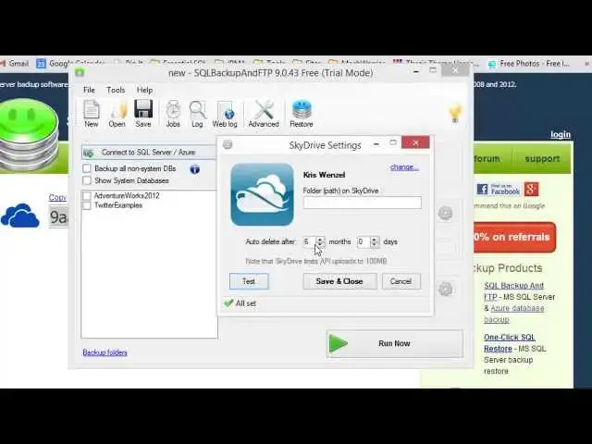Cancel the SkyDrive Settings dialog
The height and width of the screenshot is (444, 592).
click(x=401, y=281)
